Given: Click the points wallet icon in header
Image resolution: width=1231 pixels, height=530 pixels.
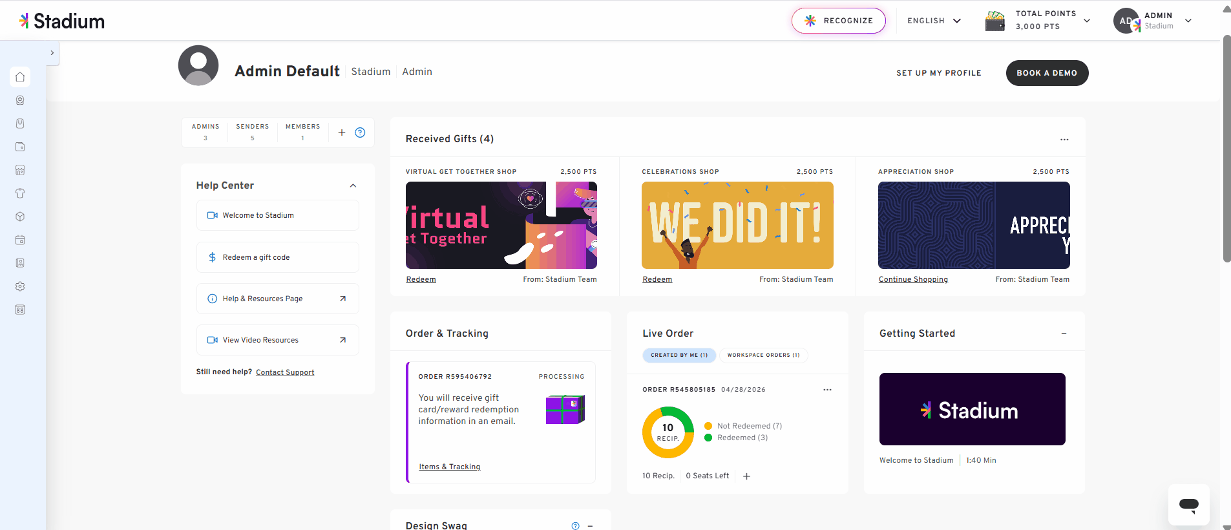Looking at the screenshot, I should [995, 21].
